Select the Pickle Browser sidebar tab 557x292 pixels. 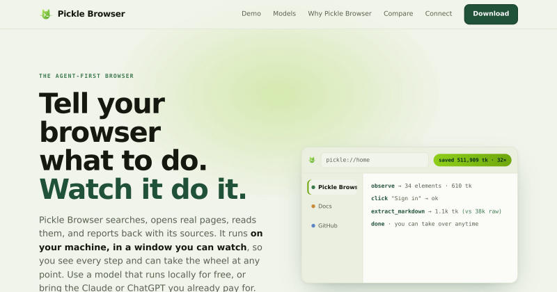333,187
